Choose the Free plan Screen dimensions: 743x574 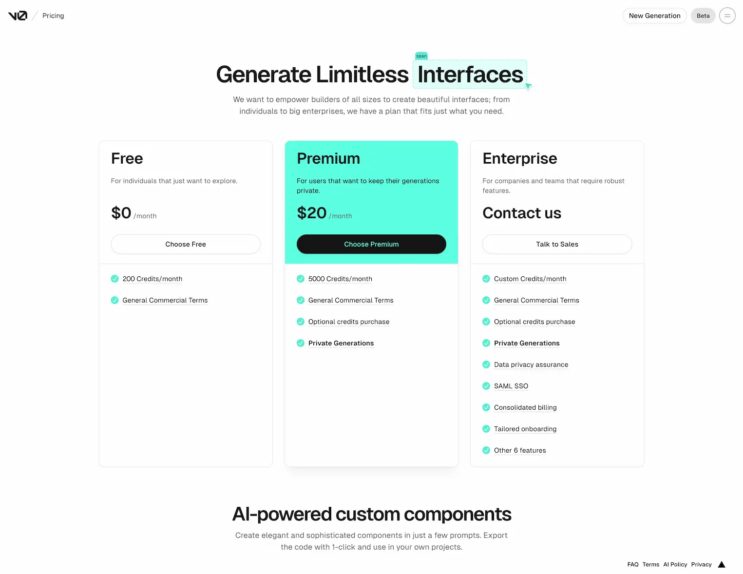coord(186,244)
